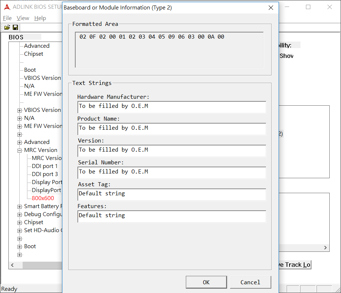Expand the Chipset tree node with plus
This screenshot has width=341, height=293.
pyautogui.click(x=20, y=223)
